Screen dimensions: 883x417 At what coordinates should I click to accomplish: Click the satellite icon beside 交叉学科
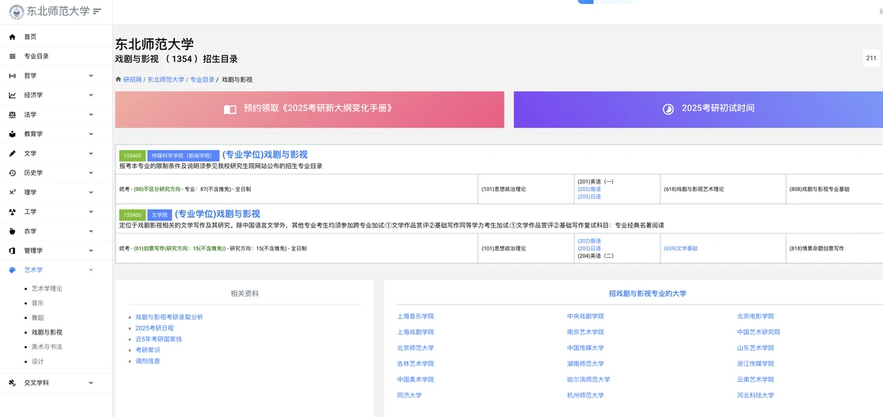point(12,383)
